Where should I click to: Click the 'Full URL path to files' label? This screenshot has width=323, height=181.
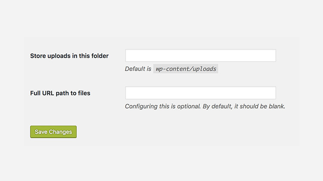[60, 93]
